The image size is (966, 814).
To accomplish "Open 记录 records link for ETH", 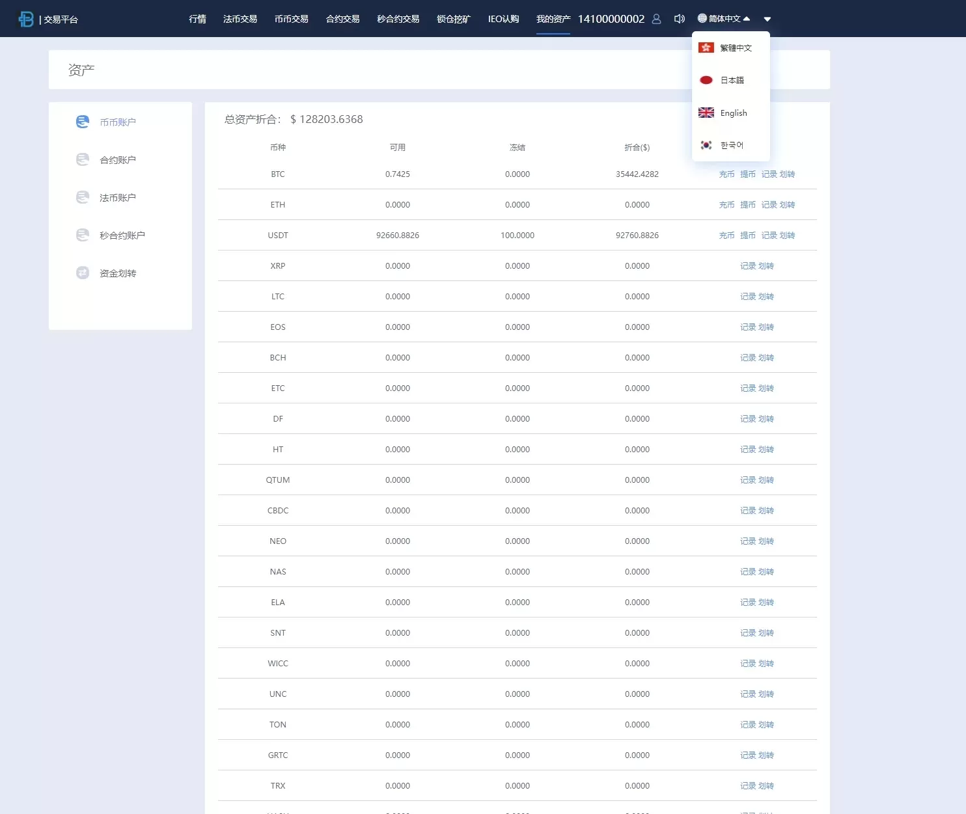I will (x=769, y=205).
